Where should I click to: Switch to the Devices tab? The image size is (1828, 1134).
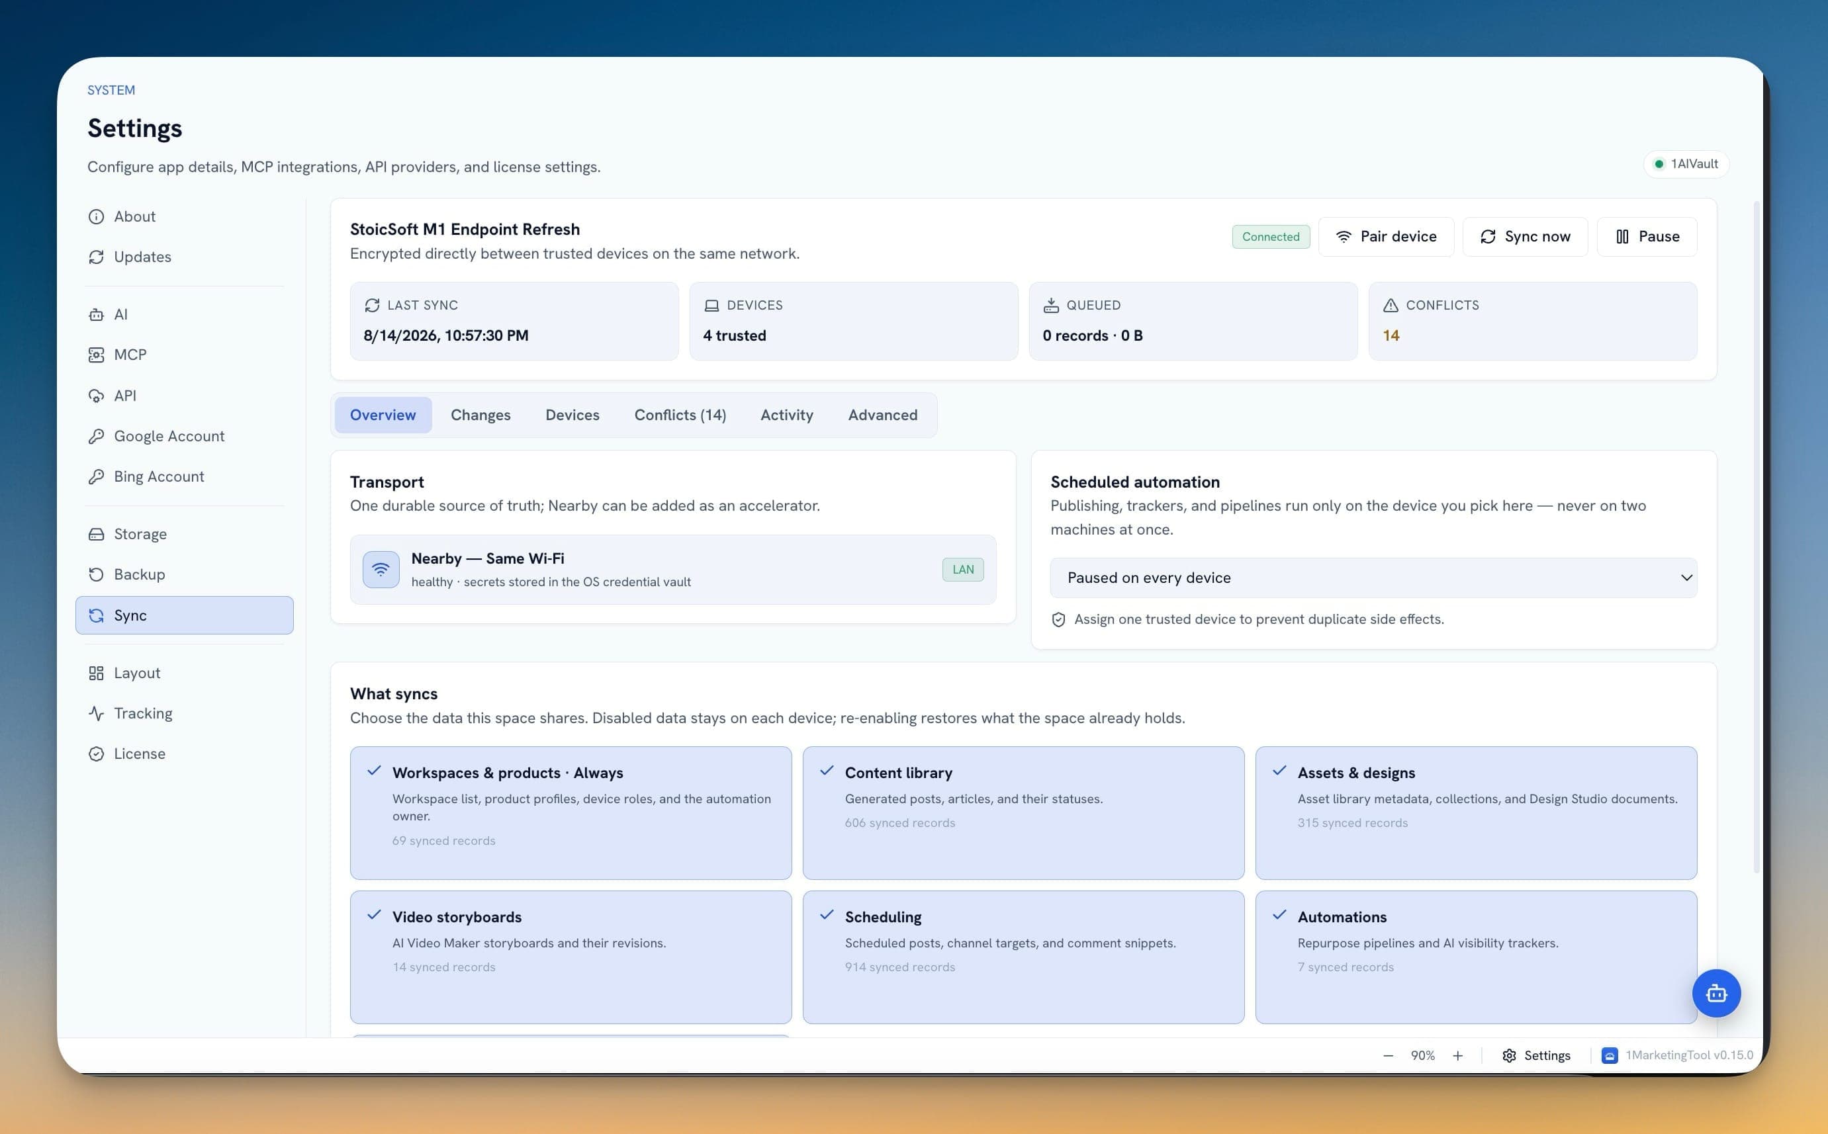572,415
